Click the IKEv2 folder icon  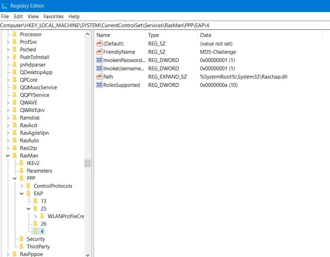[x=21, y=163]
